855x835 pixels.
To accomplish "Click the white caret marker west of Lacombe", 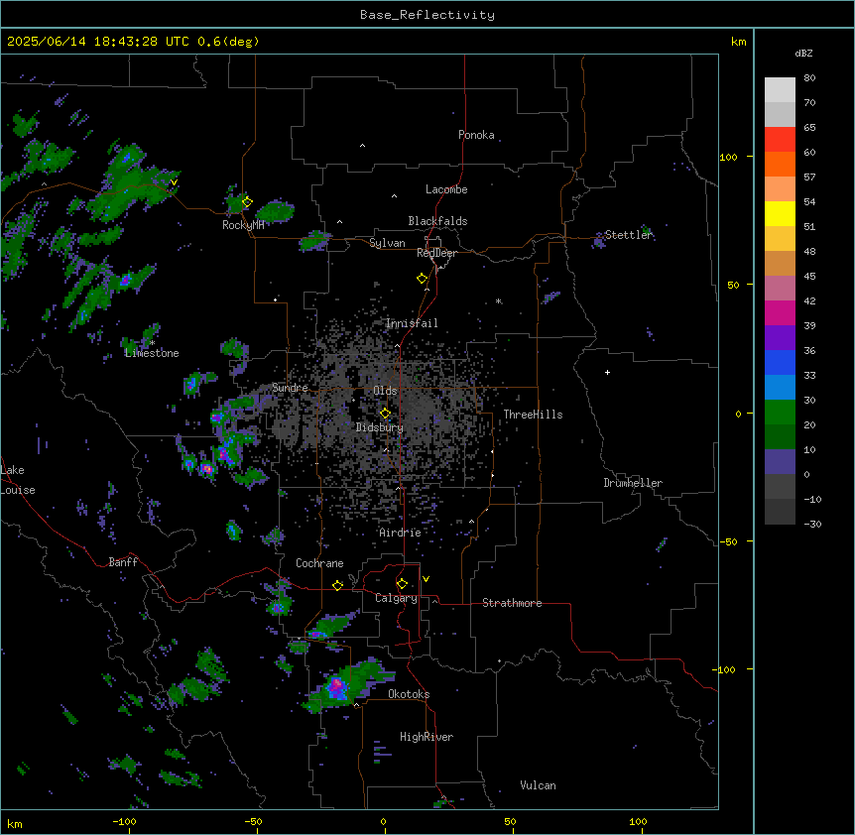I will coord(394,196).
